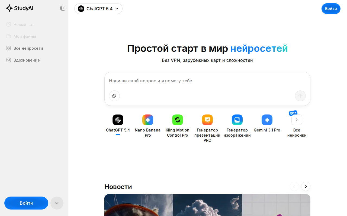The image size is (347, 216).
Task: Click the question input field
Action: point(207,81)
